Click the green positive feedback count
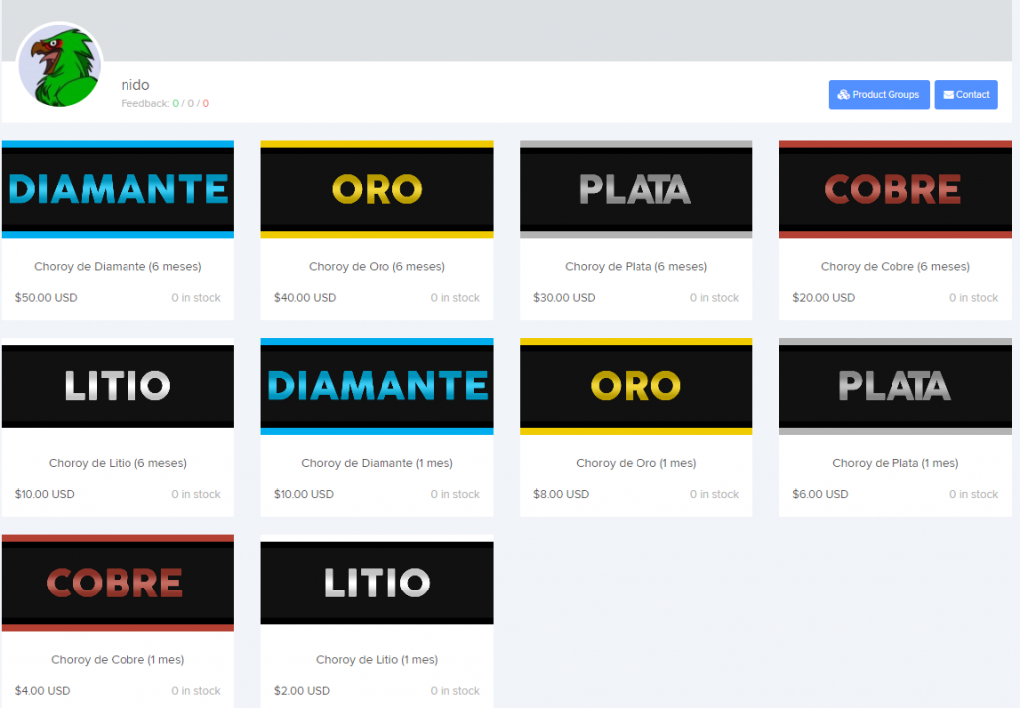This screenshot has height=708, width=1020. [175, 104]
